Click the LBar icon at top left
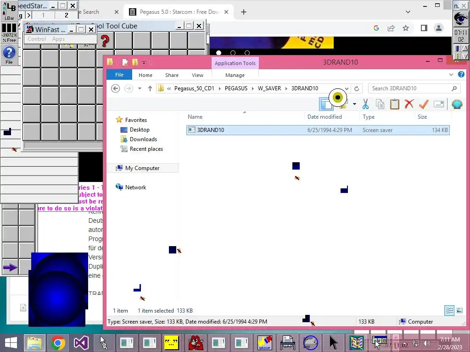This screenshot has width=470, height=352. 9,11
